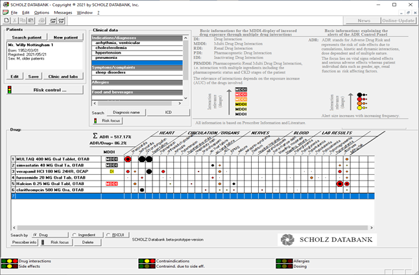
Task: Click the Allergies traffic light indicator
Action: click(x=284, y=261)
